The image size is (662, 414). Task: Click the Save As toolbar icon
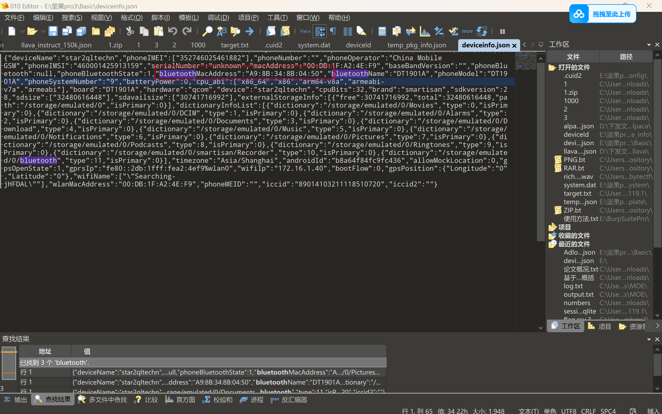pyautogui.click(x=67, y=31)
